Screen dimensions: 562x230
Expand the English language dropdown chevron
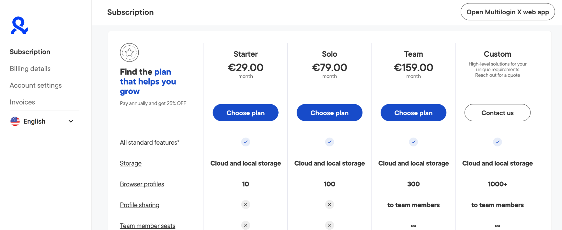point(71,121)
